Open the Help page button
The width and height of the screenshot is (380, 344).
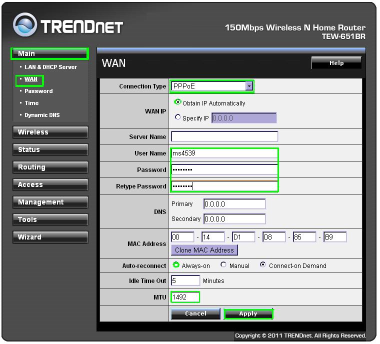tap(336, 63)
